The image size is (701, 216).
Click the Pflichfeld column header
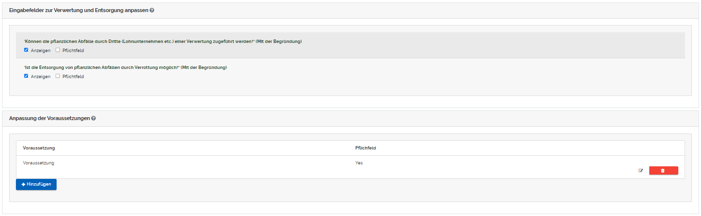365,148
